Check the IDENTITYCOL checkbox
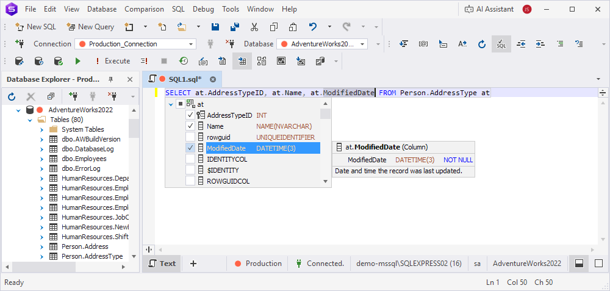610x291 pixels. tap(190, 159)
